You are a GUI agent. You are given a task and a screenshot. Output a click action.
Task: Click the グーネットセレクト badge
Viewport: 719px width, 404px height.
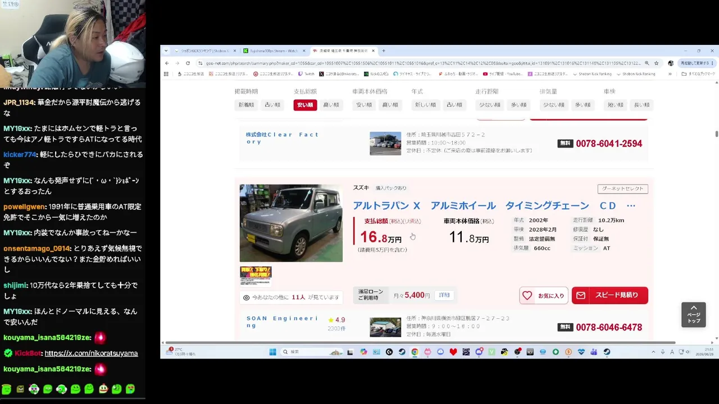coord(623,189)
